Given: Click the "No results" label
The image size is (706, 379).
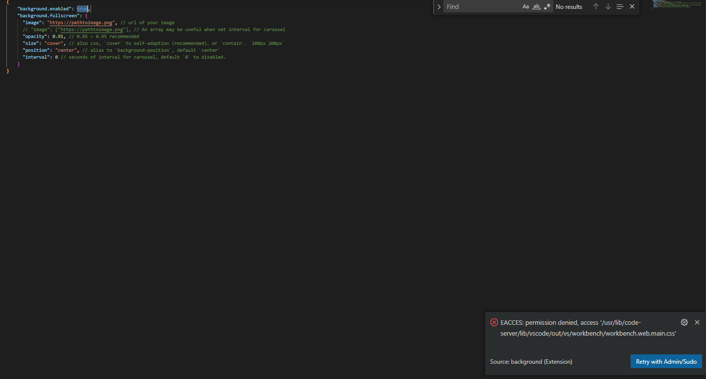Looking at the screenshot, I should click(x=569, y=7).
